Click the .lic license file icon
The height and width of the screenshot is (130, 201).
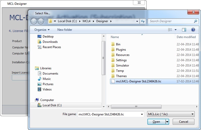click(113, 81)
